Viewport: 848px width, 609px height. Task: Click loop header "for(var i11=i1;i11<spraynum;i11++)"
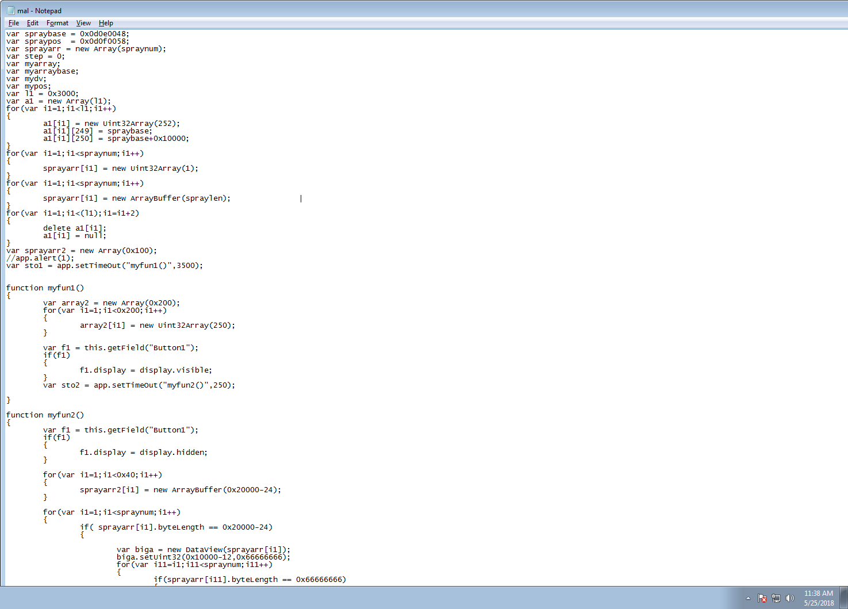click(194, 565)
